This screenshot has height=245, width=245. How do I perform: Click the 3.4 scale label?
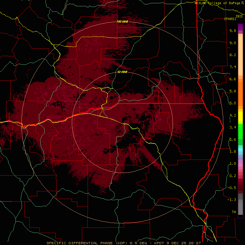click(233, 127)
